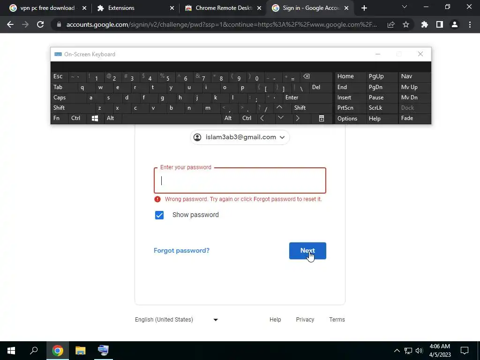Open the Help link in page footer
The height and width of the screenshot is (360, 480).
[275, 320]
